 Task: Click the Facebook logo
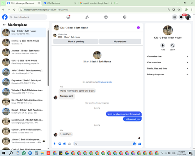5,17
